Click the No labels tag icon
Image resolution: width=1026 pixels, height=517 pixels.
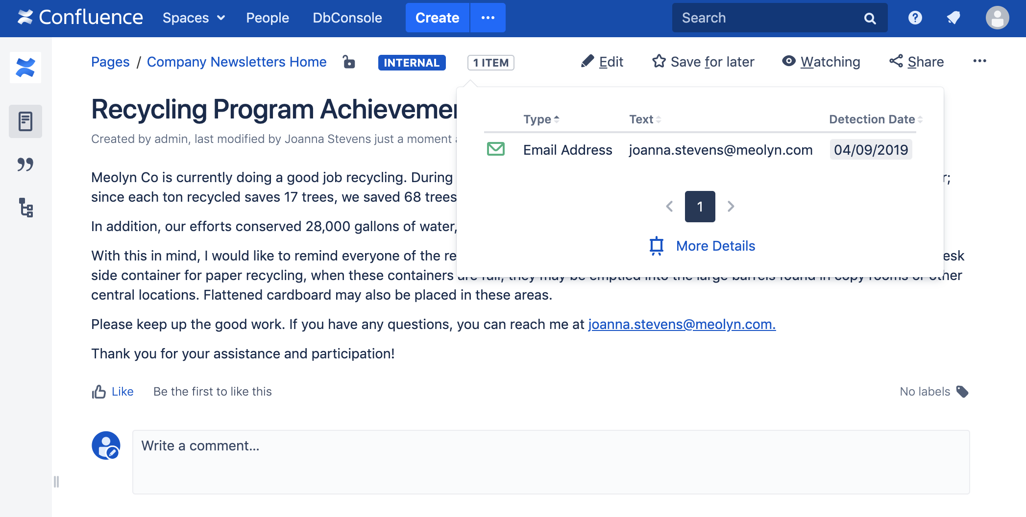pyautogui.click(x=962, y=392)
